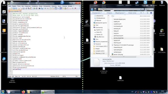Viewport: 168px width, 94px height.
Task: Open the Explorer help icon
Action: click(x=151, y=13)
